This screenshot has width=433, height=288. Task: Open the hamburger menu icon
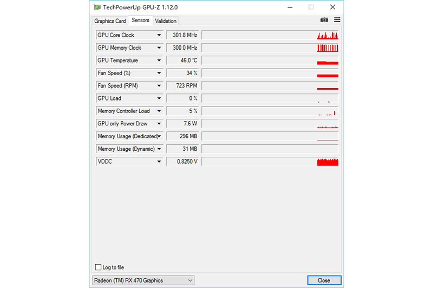(337, 20)
